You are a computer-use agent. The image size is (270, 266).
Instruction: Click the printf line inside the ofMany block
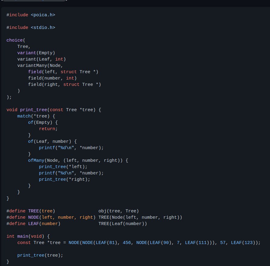[71, 173]
